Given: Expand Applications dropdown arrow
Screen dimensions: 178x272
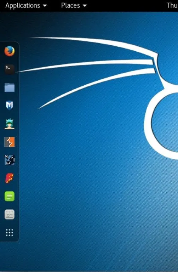Looking at the screenshot, I should click(x=45, y=6).
